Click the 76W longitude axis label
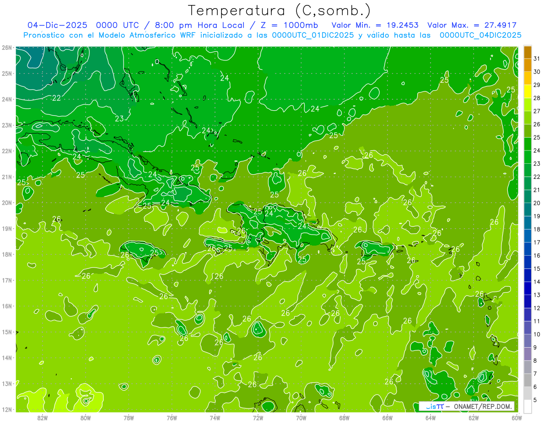 click(172, 417)
